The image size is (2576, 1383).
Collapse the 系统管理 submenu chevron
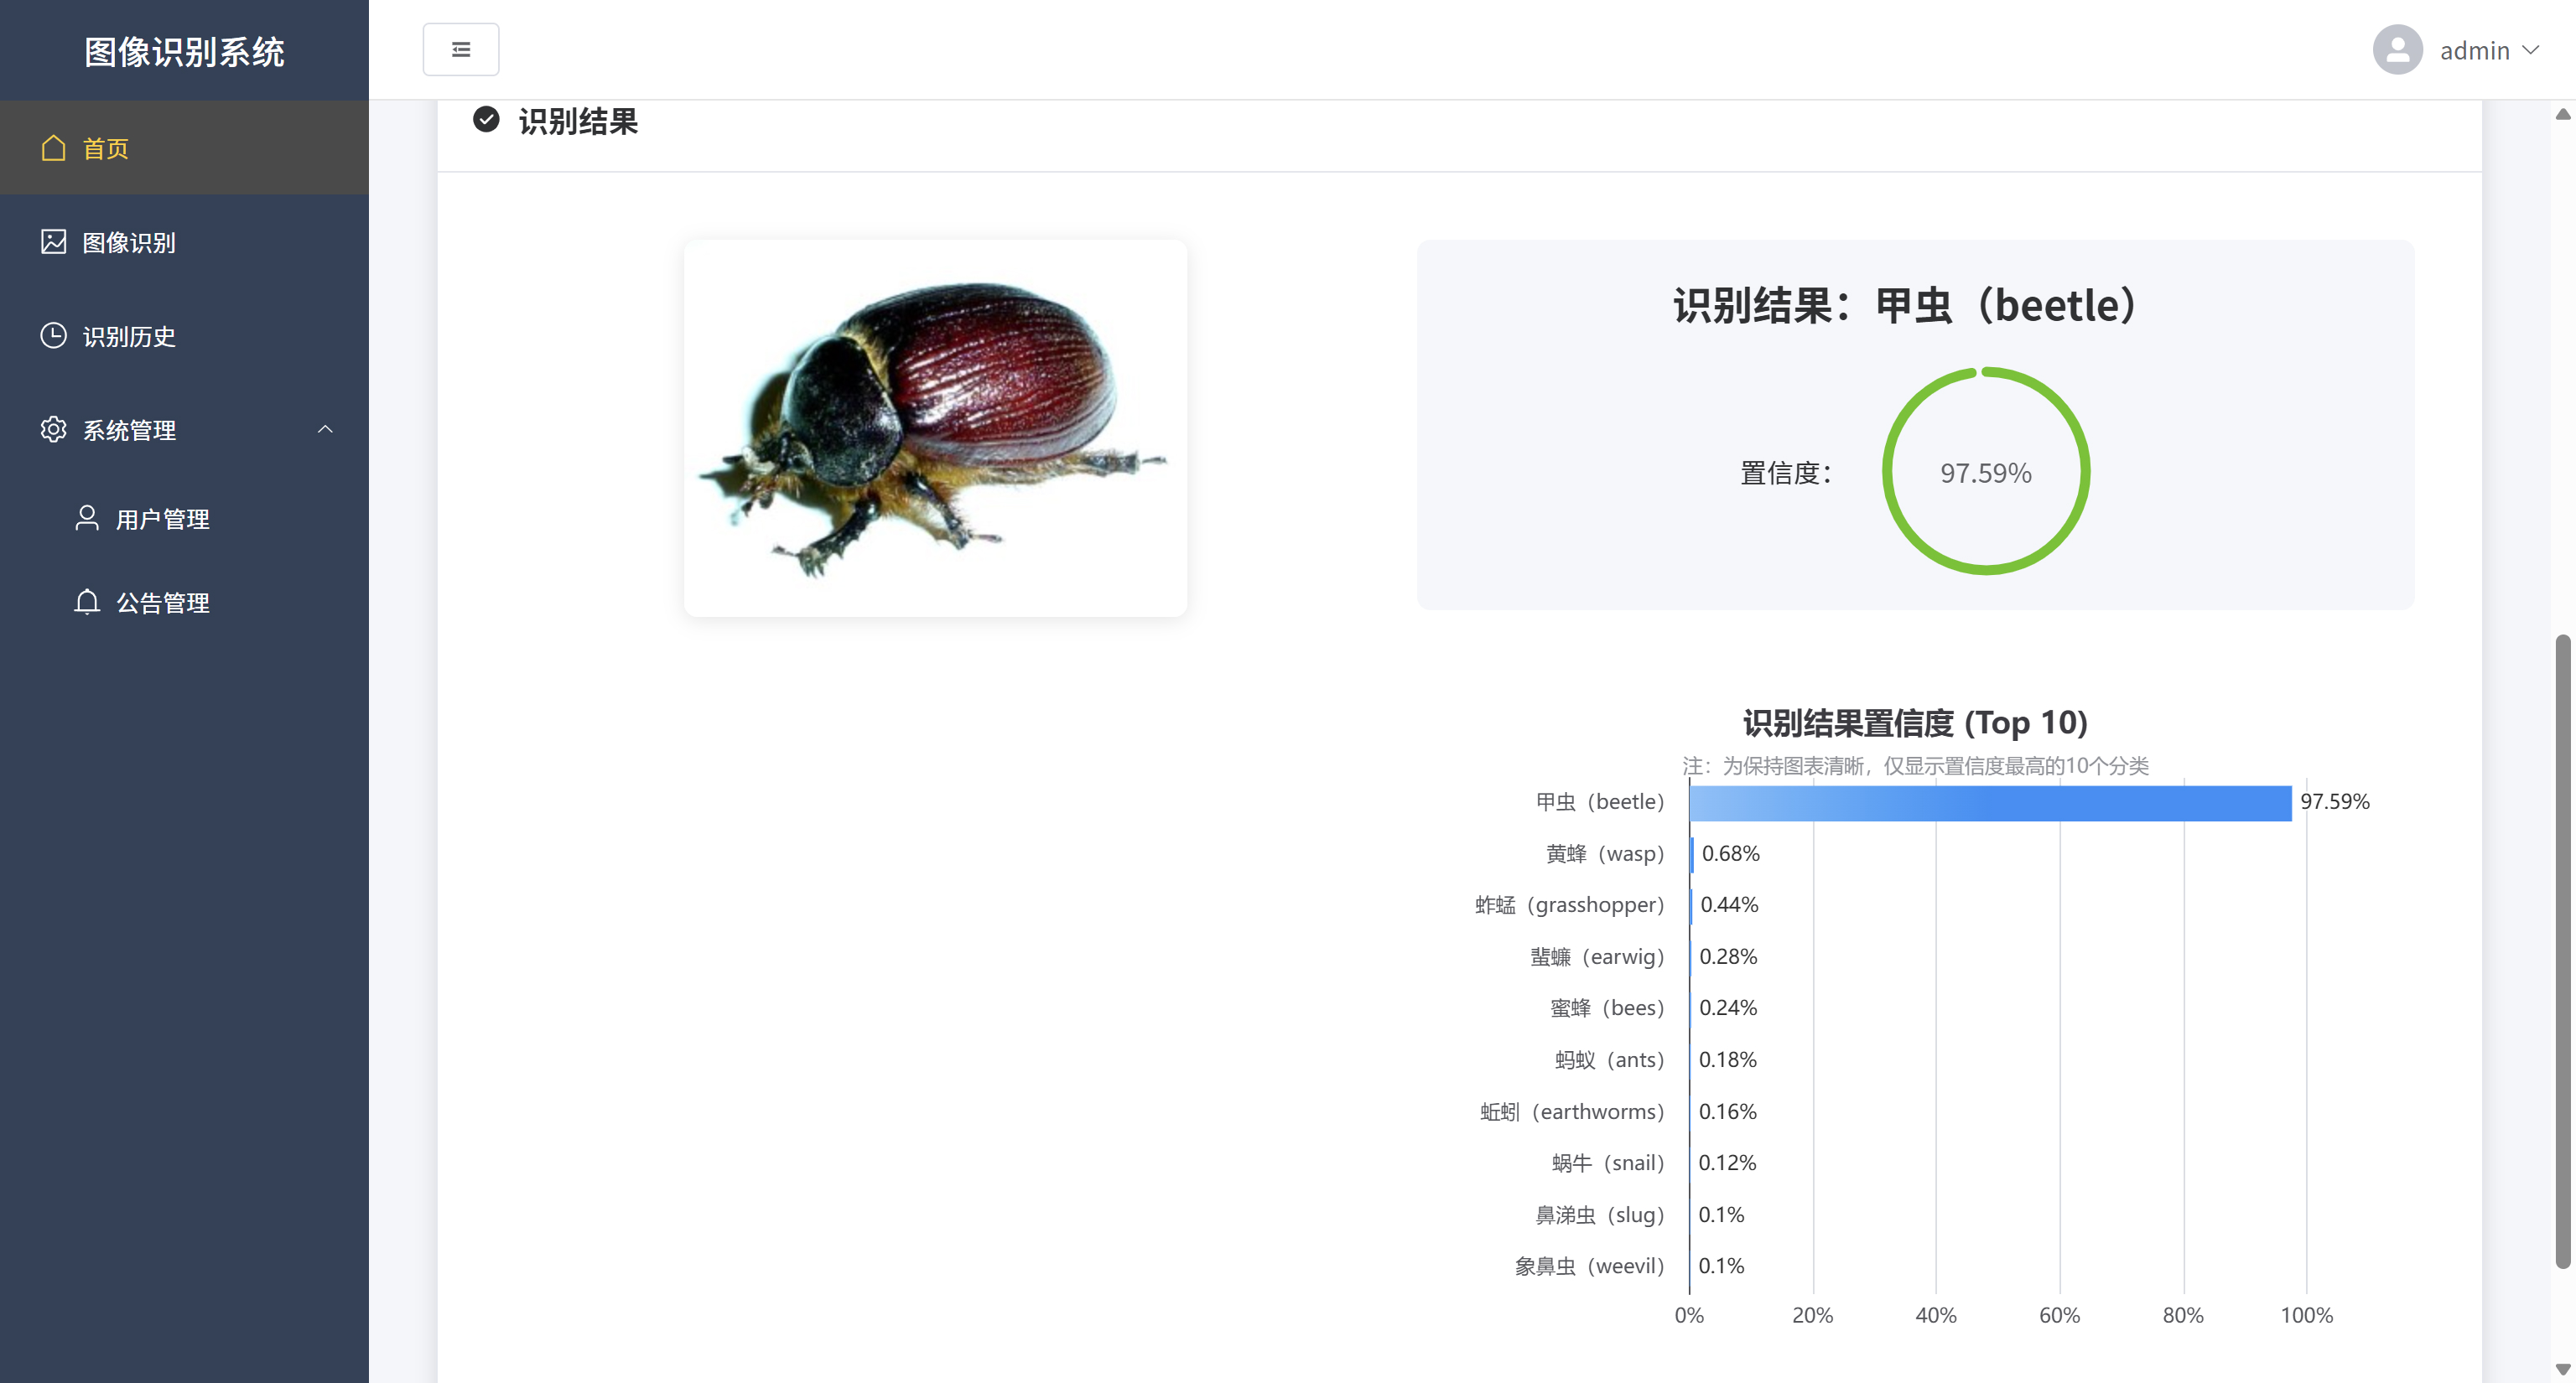point(325,430)
